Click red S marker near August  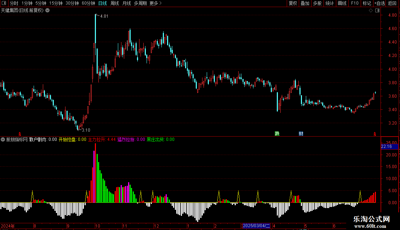[x=19, y=134]
